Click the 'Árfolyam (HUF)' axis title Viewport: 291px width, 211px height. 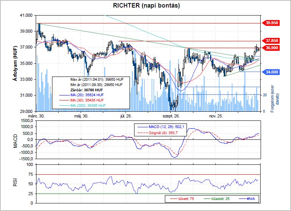pyautogui.click(x=15, y=63)
